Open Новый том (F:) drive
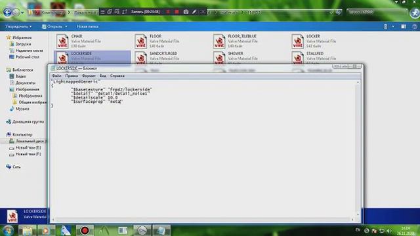Viewport: 420px width, 236px height. pos(25,154)
